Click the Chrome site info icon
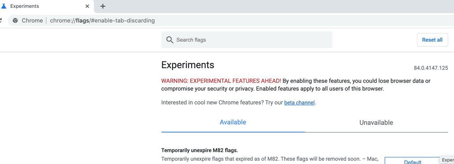The height and width of the screenshot is (164, 454). click(15, 20)
